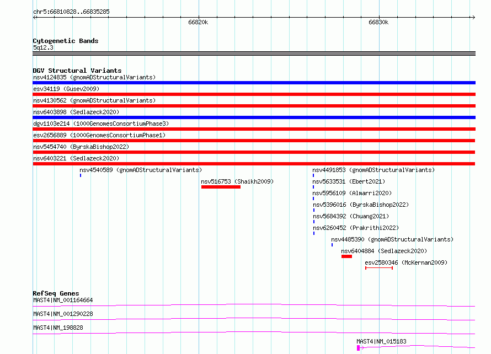The width and height of the screenshot is (491, 354).
Task: Click nsv6403221 (Sedlazeck2020) label
Action: click(x=76, y=158)
